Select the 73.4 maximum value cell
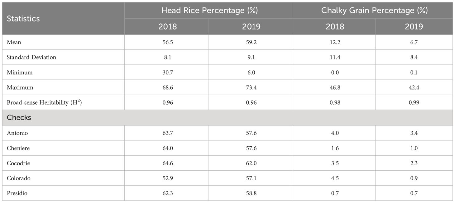The height and width of the screenshot is (203, 455). [x=250, y=87]
